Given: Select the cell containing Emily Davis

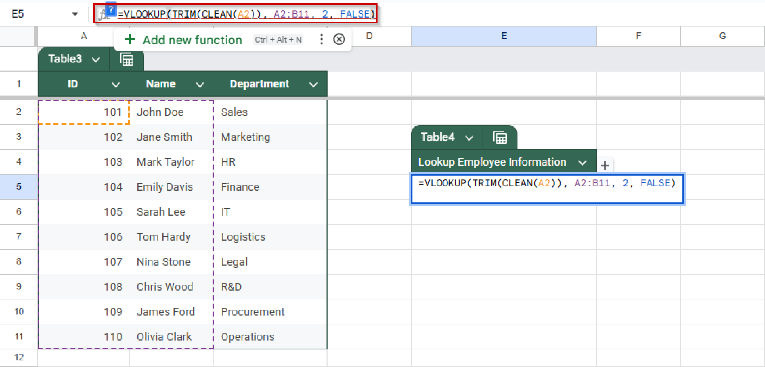Looking at the screenshot, I should coord(165,187).
